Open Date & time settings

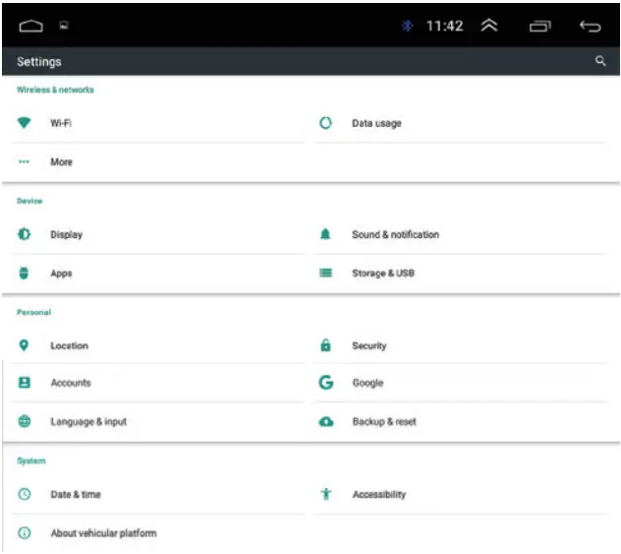158,494
